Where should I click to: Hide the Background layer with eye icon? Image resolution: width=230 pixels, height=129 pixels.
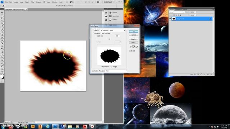click(170, 19)
